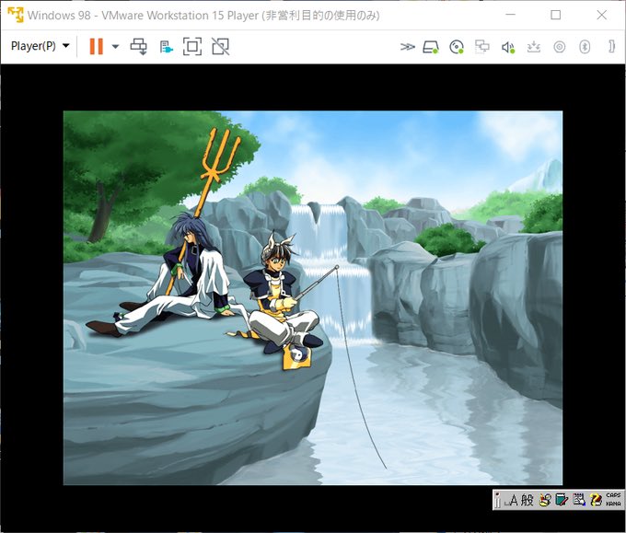The width and height of the screenshot is (626, 533).
Task: Pause the virtual machine with the orange button
Action: coord(97,46)
